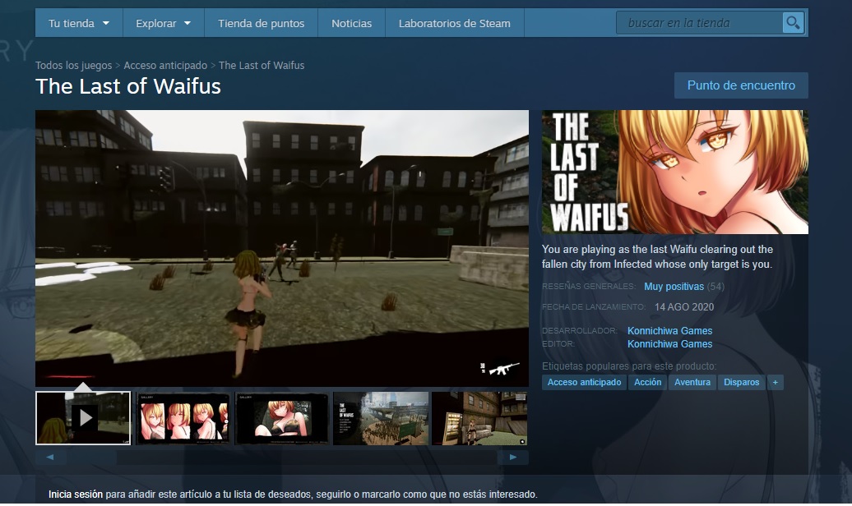Add more tags with the plus button

(x=775, y=382)
